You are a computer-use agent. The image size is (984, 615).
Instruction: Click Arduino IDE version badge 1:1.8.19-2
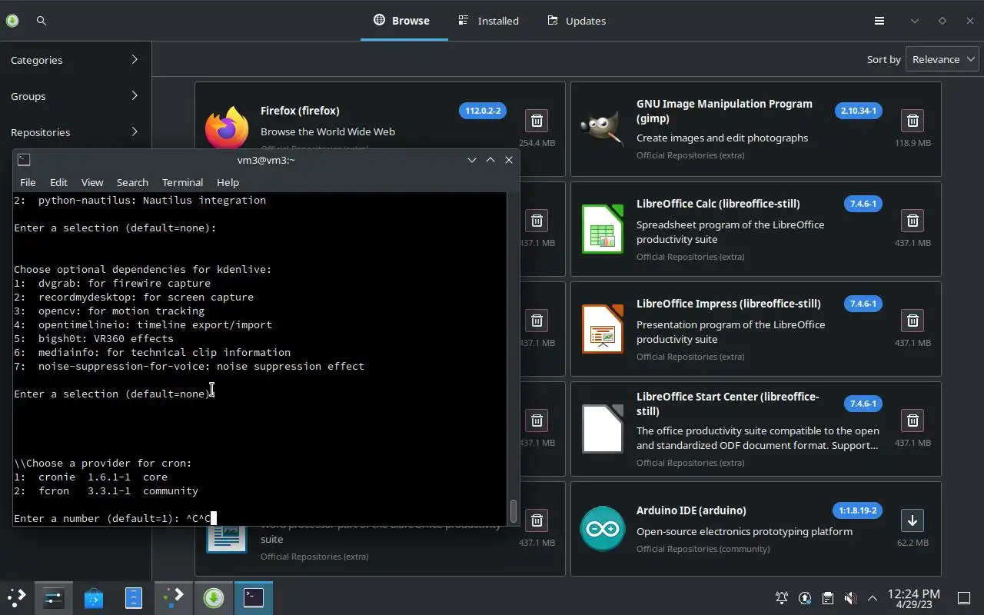[x=858, y=510]
